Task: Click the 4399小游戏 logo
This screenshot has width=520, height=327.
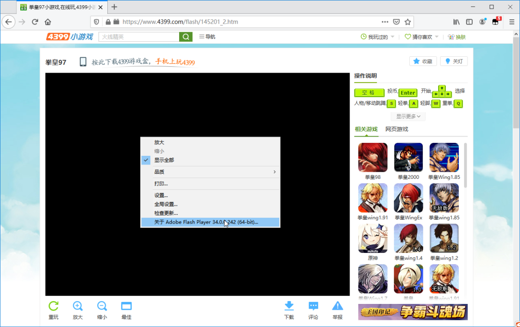Action: click(x=70, y=37)
